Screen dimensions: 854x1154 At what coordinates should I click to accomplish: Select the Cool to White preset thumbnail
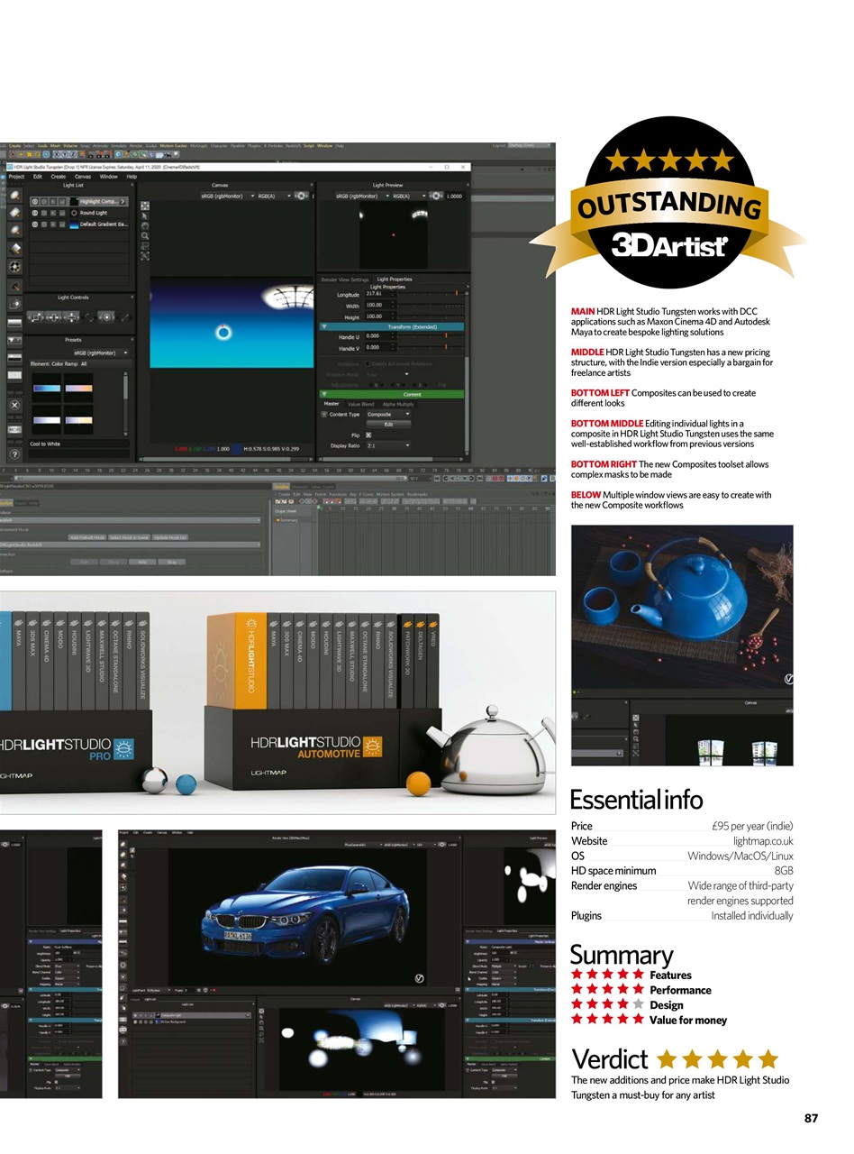tap(47, 418)
